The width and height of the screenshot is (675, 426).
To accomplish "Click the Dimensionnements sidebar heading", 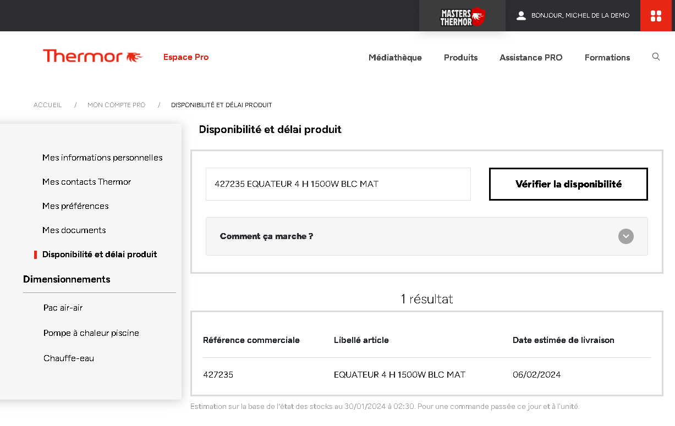I will point(67,279).
